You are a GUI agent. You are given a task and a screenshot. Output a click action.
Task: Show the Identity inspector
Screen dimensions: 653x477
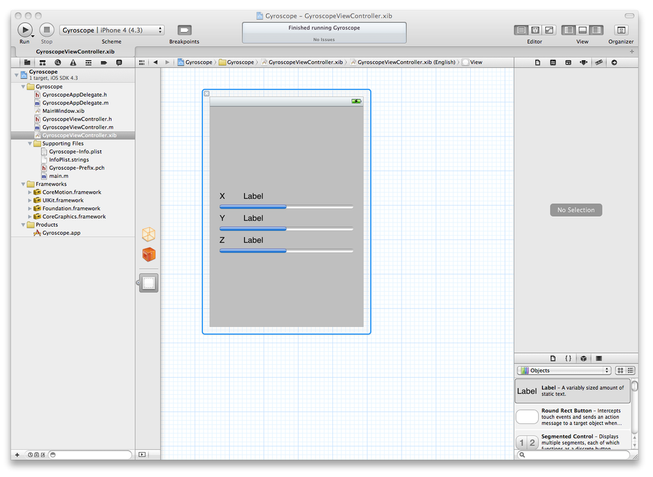click(x=569, y=63)
